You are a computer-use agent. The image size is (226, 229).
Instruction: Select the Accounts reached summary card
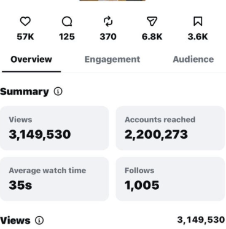click(x=170, y=128)
